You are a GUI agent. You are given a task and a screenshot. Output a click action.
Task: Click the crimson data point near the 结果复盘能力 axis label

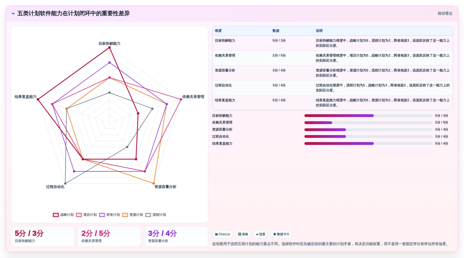38,99
